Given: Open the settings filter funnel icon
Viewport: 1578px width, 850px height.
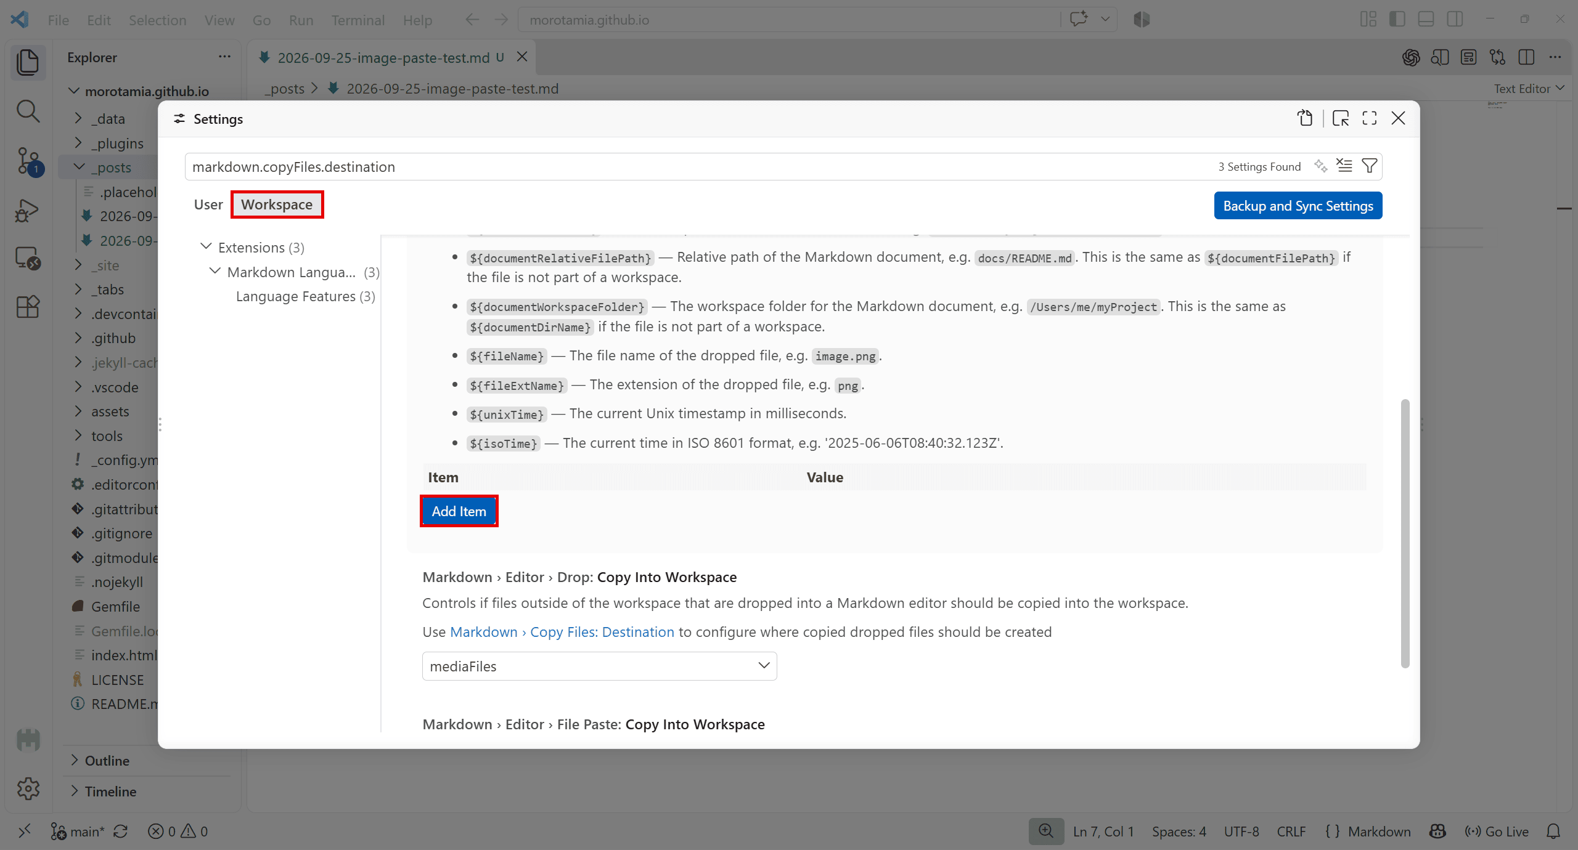Looking at the screenshot, I should point(1369,166).
